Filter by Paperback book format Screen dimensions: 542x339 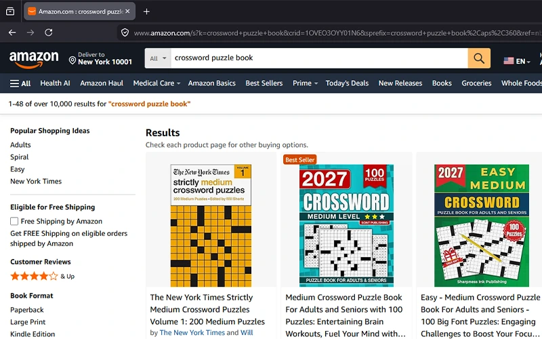tap(27, 310)
